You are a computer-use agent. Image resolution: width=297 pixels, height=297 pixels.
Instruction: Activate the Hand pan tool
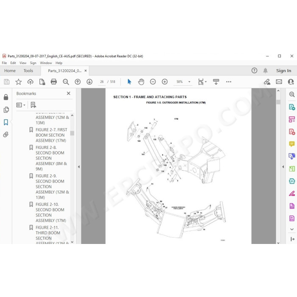click(141, 82)
